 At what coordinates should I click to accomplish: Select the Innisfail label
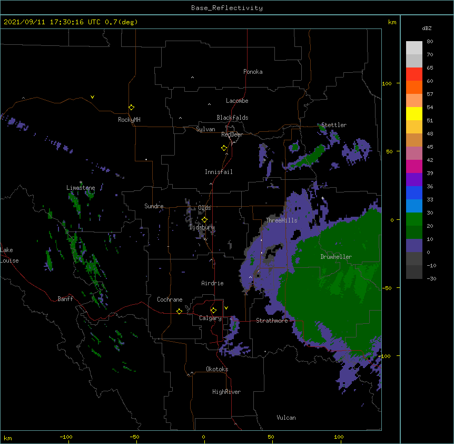pos(219,172)
